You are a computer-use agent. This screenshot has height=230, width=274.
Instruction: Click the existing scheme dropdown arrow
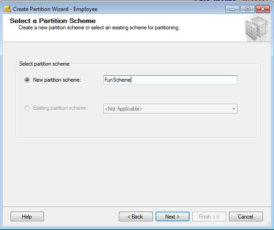pos(234,109)
